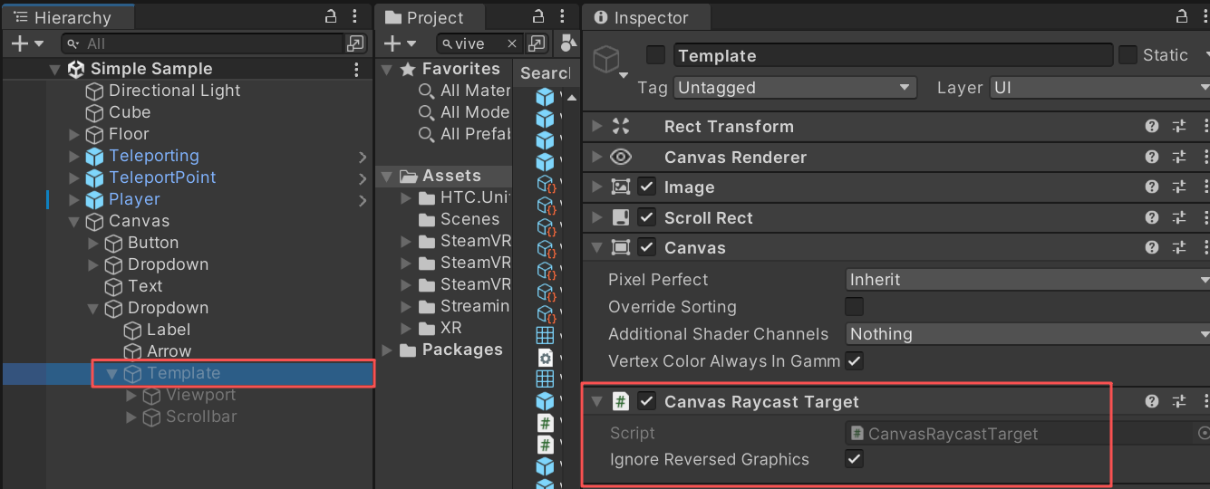This screenshot has width=1210, height=489.
Task: Toggle Ignore Reversed Graphics checkbox
Action: 854,459
